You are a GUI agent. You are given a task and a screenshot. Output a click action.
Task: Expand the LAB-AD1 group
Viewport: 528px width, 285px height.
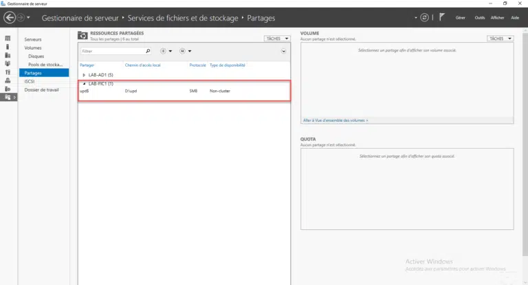coord(84,74)
